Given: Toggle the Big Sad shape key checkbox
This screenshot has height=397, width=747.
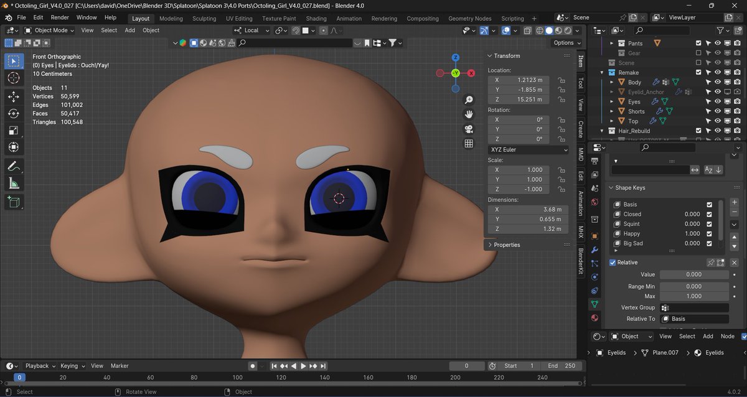Looking at the screenshot, I should 710,244.
